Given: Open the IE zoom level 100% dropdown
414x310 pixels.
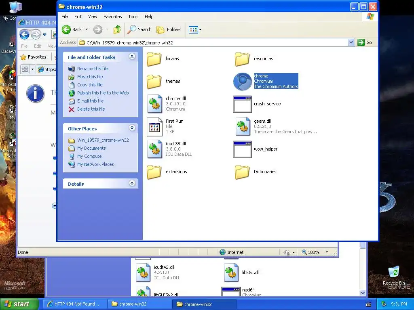Looking at the screenshot, I should 327,252.
